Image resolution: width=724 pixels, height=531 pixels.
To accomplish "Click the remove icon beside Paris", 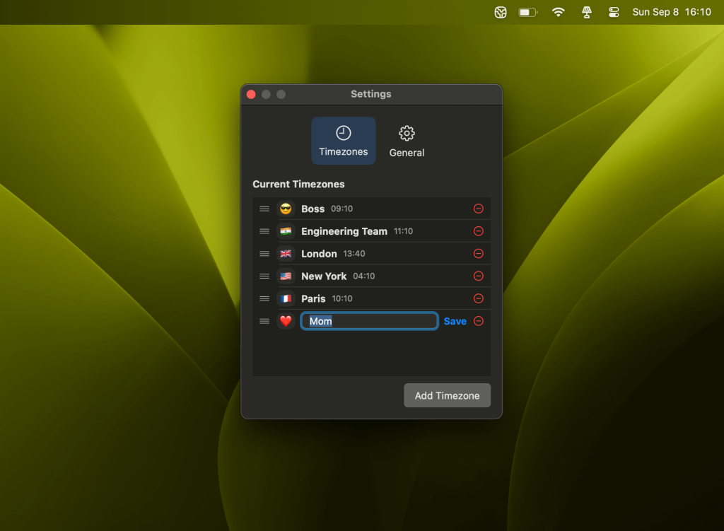I will click(478, 298).
